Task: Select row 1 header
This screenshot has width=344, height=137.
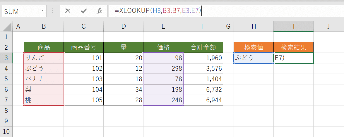Action: pos(6,37)
